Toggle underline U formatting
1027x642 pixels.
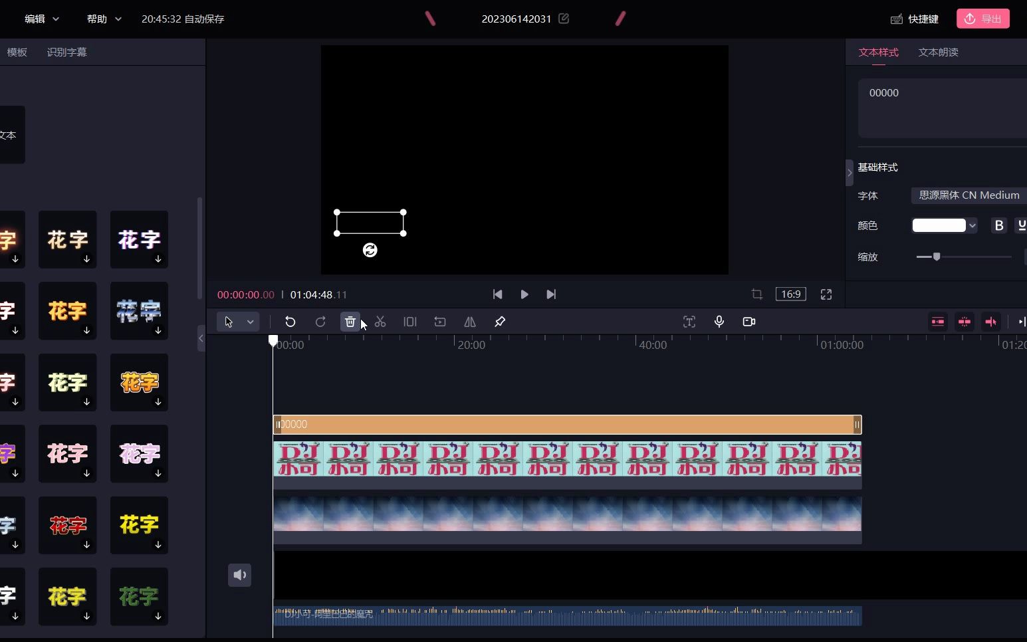click(x=1022, y=225)
